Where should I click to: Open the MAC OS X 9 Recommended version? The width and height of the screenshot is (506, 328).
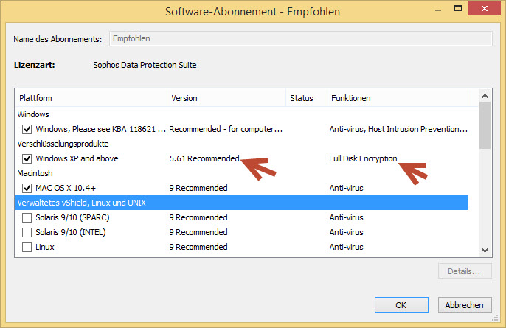click(198, 188)
